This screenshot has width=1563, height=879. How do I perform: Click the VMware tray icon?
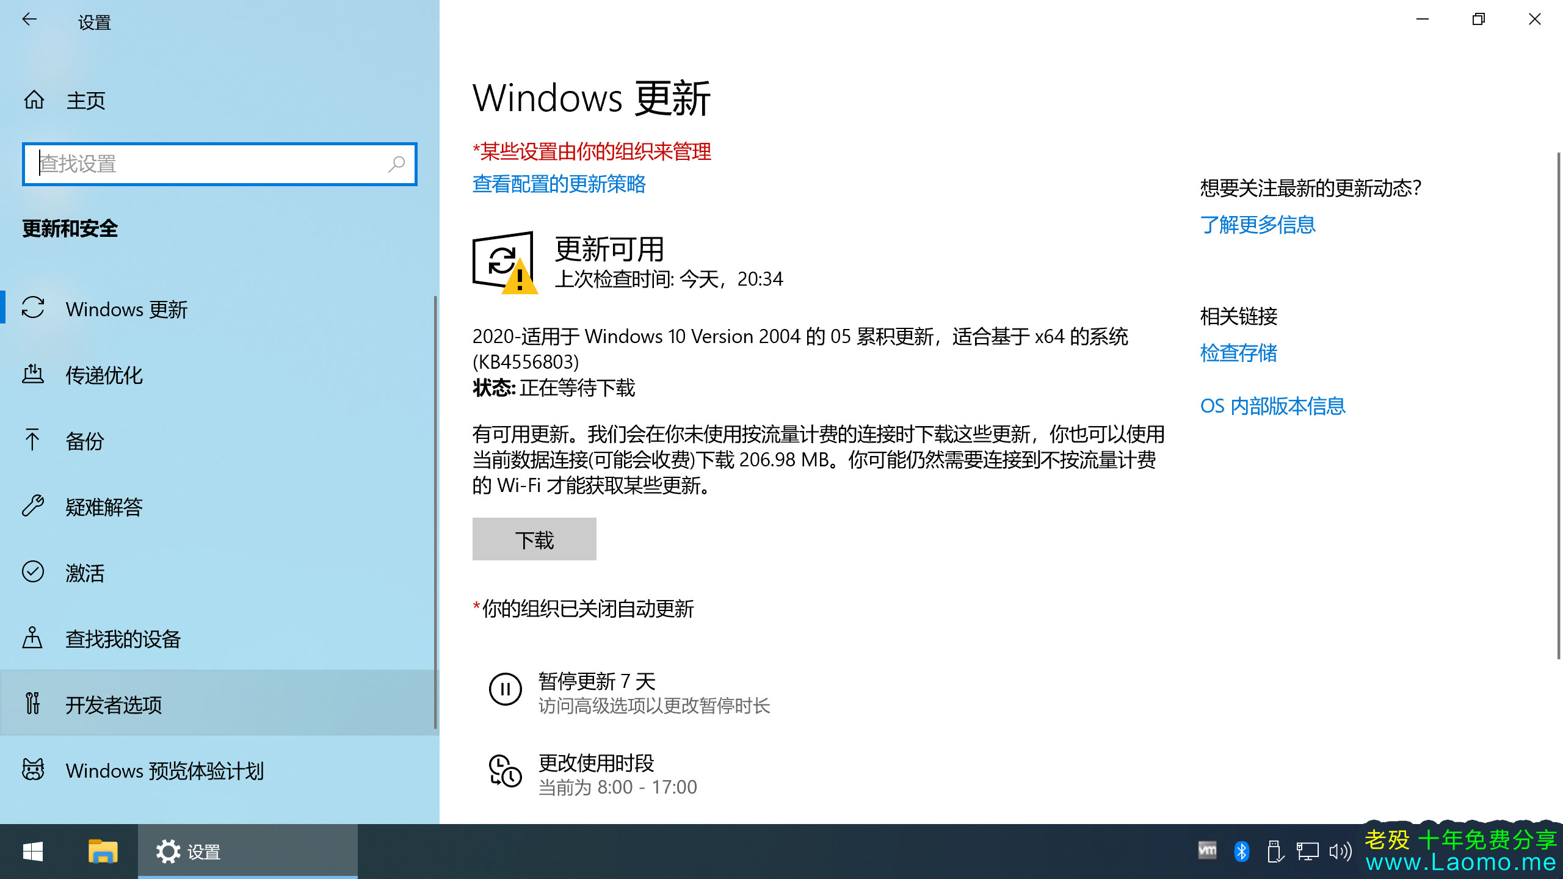point(1207,850)
